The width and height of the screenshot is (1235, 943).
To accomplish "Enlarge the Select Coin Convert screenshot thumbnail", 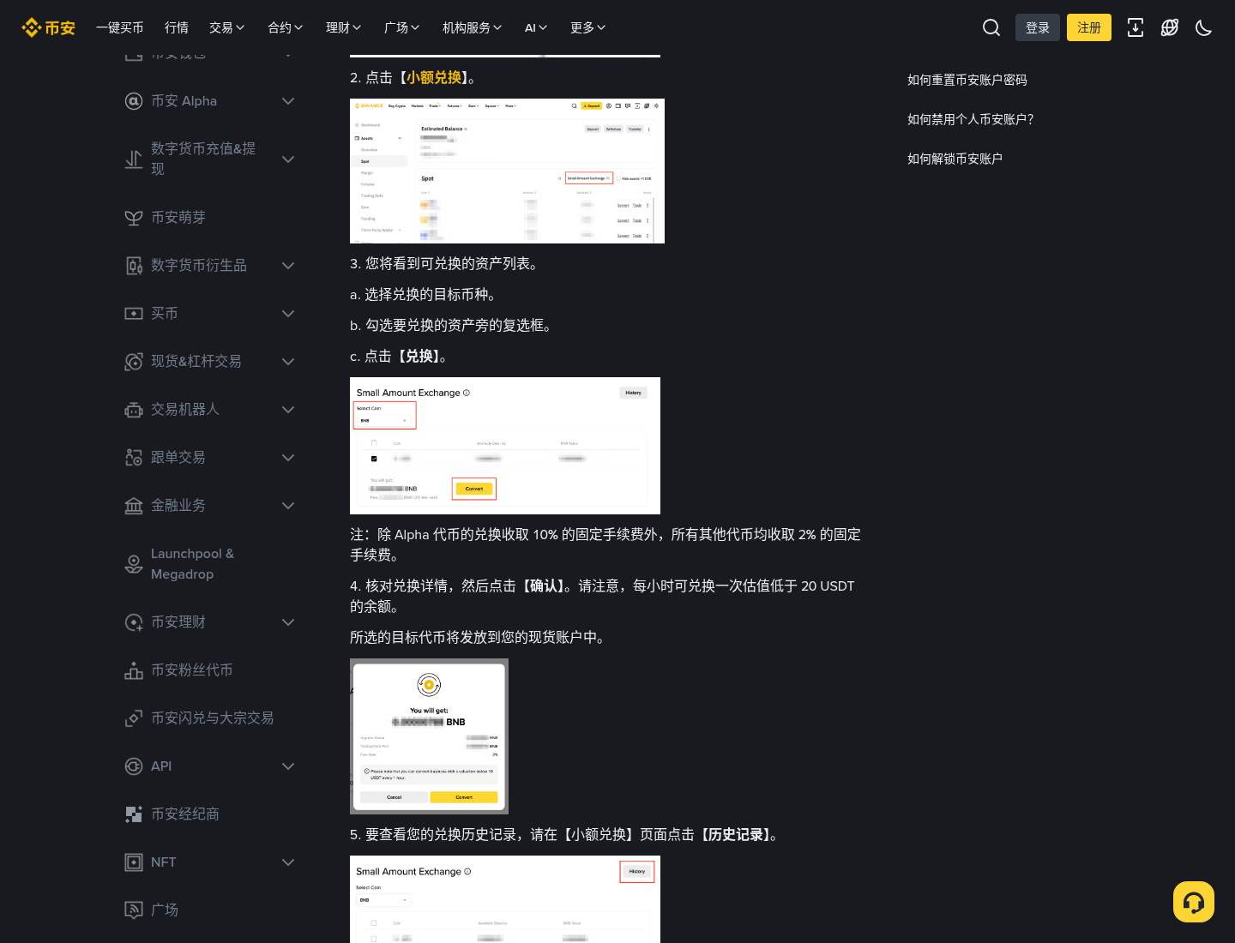I will pos(505,446).
